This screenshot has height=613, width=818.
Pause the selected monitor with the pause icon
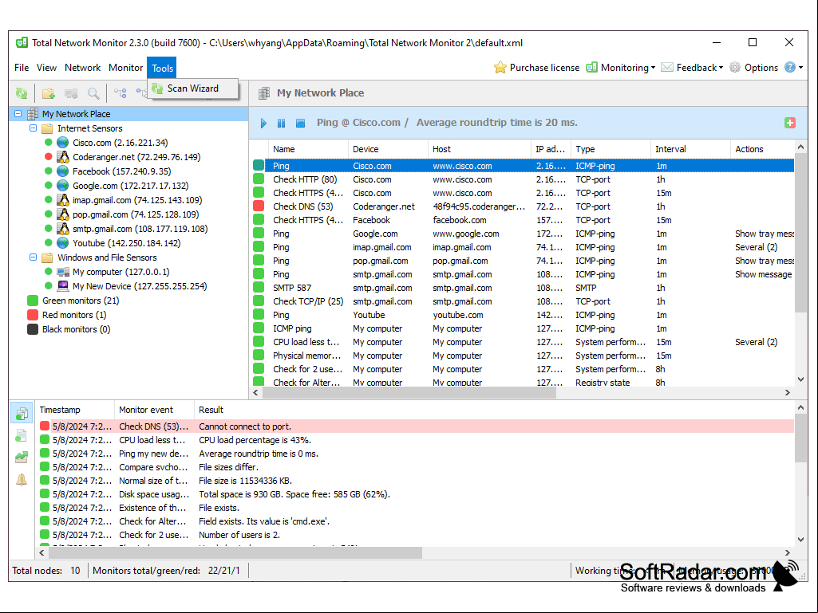281,123
